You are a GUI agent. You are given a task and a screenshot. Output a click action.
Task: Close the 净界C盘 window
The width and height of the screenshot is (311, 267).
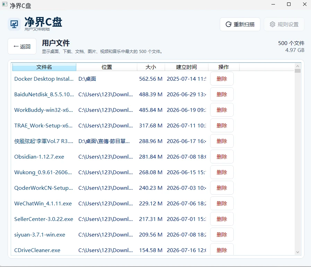pyautogui.click(x=305, y=4)
